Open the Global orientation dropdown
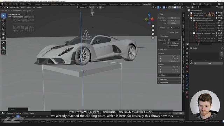The height and width of the screenshot is (126, 224). coord(82,7)
